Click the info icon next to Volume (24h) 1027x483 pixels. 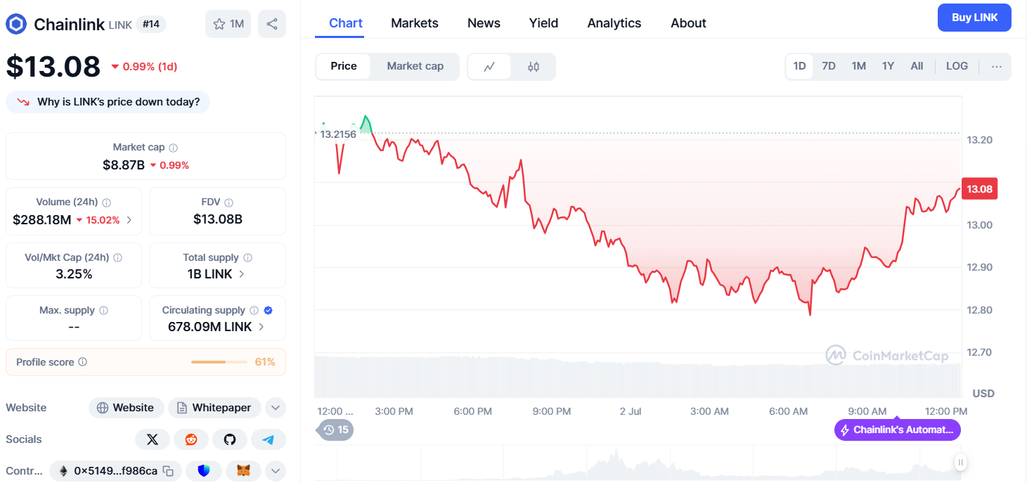107,202
